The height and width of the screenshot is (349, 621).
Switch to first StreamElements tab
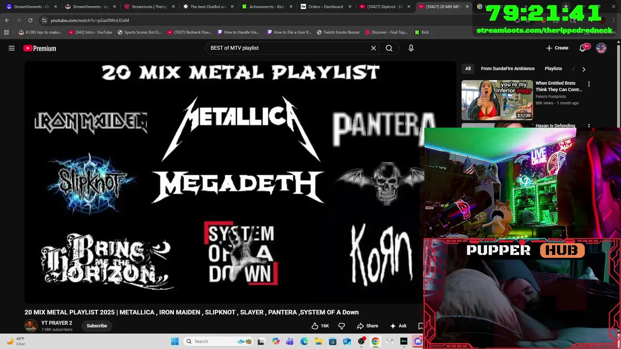point(32,6)
